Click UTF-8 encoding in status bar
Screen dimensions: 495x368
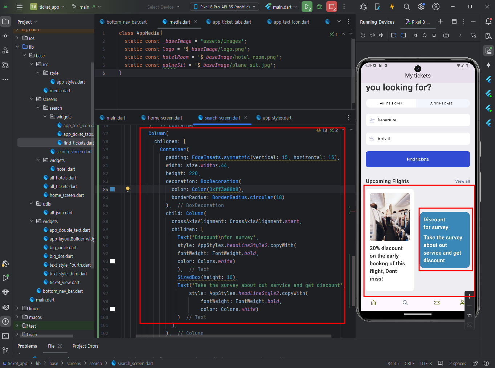pos(426,363)
